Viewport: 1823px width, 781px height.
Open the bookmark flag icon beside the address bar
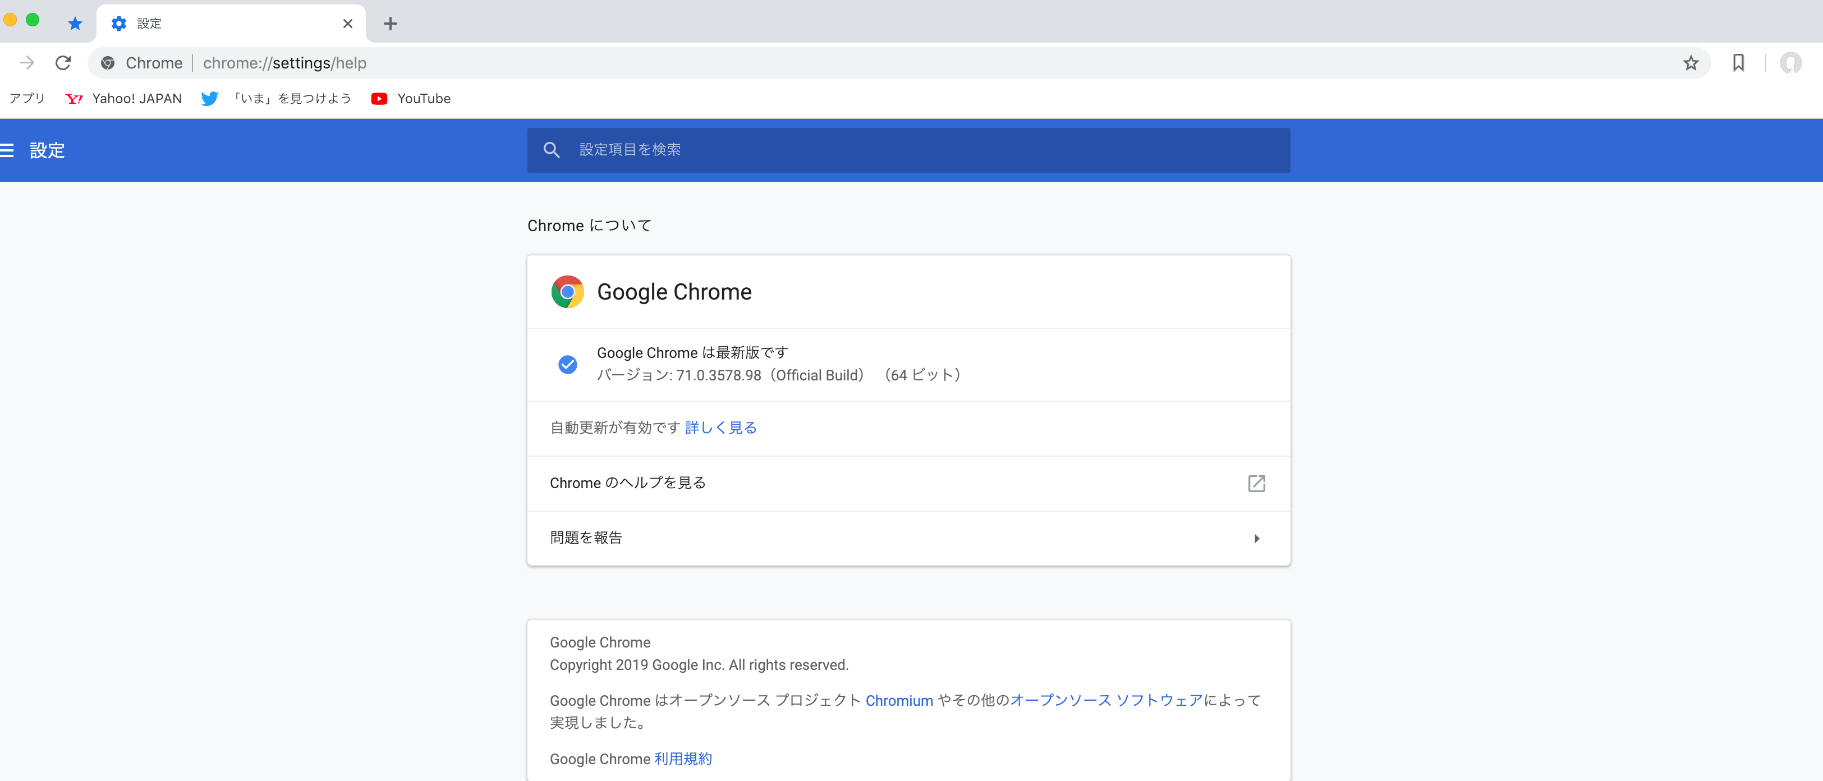coord(1738,63)
